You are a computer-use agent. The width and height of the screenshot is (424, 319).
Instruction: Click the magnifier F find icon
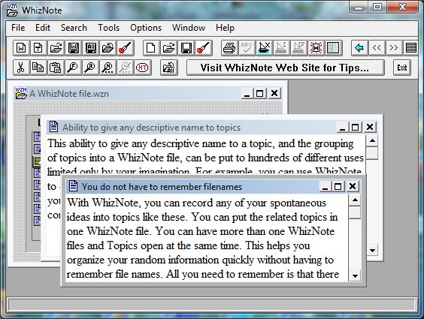[73, 68]
